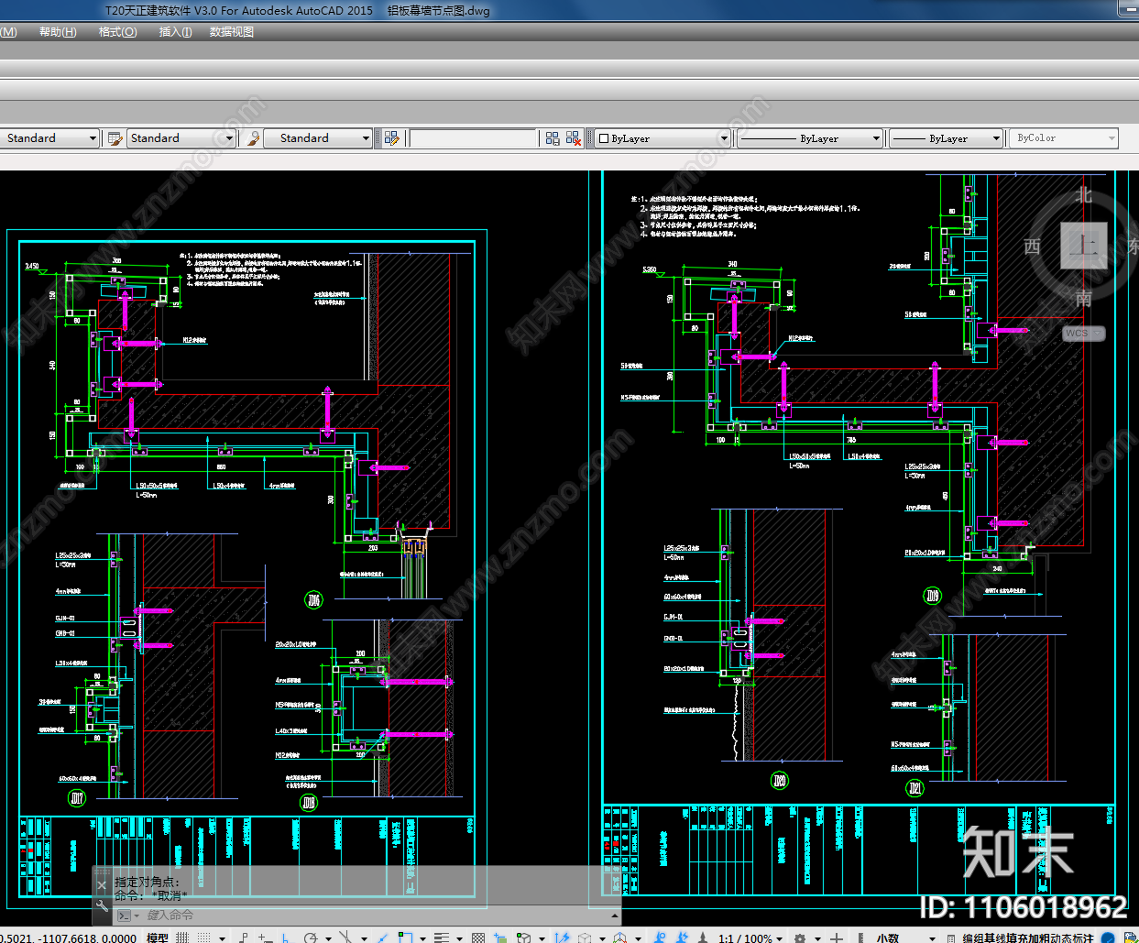The height and width of the screenshot is (943, 1139).
Task: Toggle ortho mode in status bar
Action: (285, 938)
